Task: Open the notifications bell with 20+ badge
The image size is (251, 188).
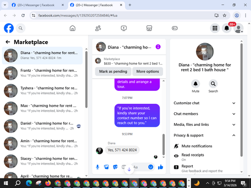Action: (x=227, y=28)
